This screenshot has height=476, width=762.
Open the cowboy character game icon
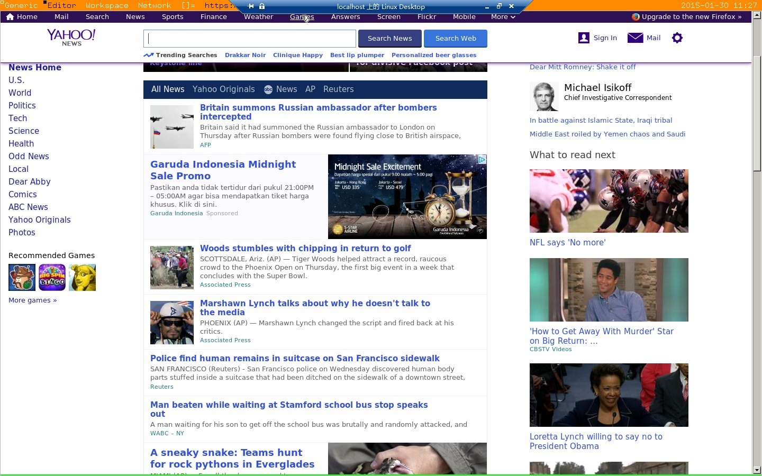pyautogui.click(x=22, y=277)
